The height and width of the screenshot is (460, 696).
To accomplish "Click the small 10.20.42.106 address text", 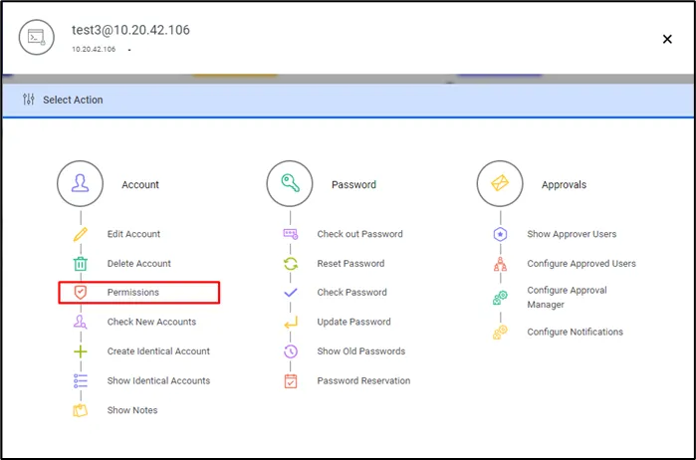I will (94, 50).
